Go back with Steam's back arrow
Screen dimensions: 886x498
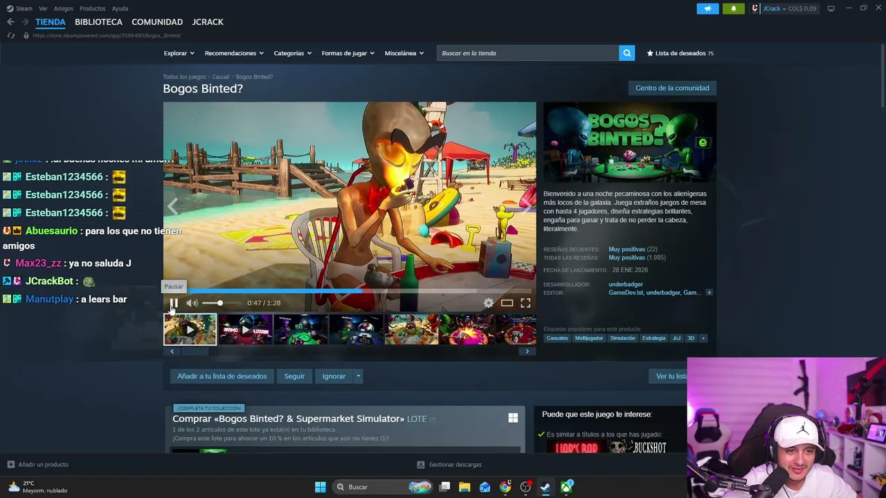click(10, 22)
